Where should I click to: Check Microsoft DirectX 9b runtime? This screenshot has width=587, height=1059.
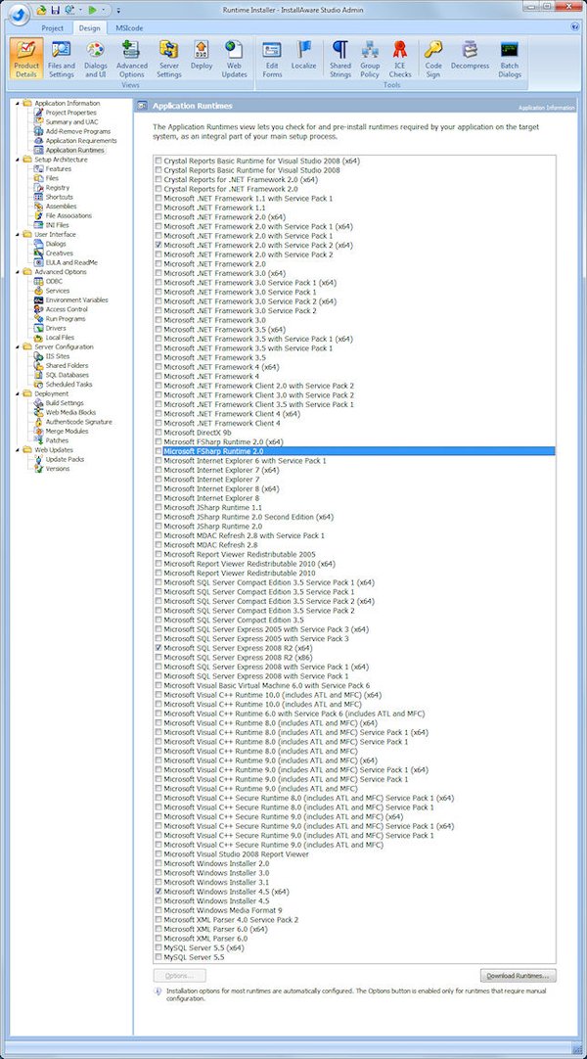pyautogui.click(x=158, y=433)
